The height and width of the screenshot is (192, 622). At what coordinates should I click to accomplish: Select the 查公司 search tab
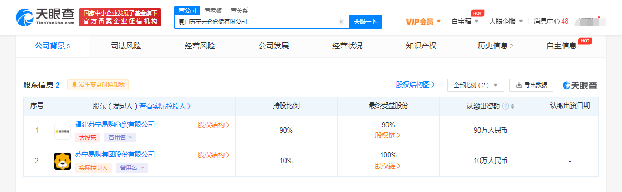(x=187, y=10)
